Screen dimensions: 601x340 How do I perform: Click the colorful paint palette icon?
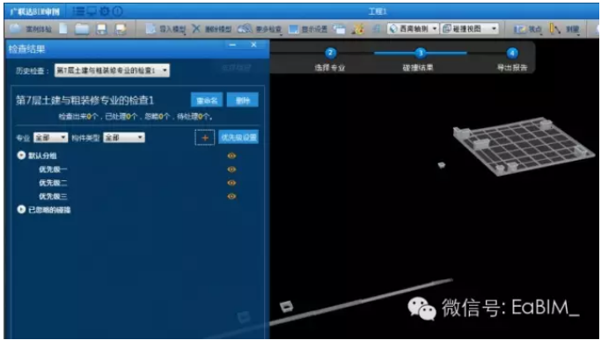[x=358, y=29]
